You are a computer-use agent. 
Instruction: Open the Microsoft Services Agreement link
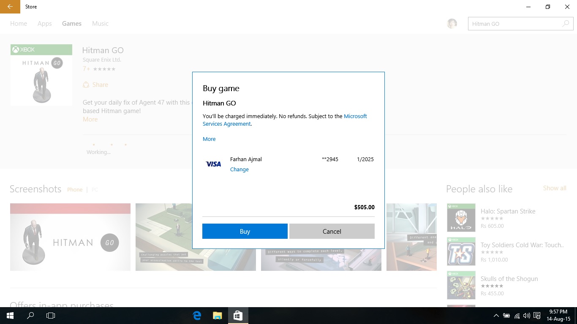coord(285,120)
